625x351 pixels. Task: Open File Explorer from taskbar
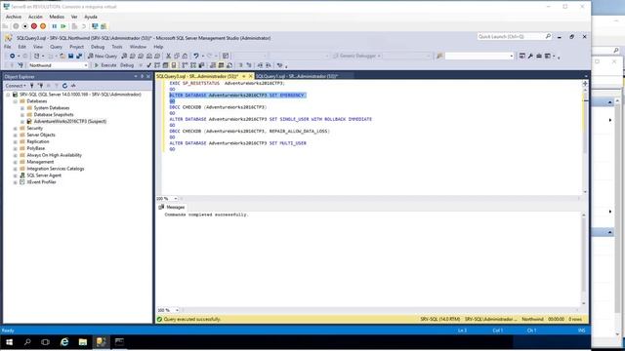(x=82, y=342)
